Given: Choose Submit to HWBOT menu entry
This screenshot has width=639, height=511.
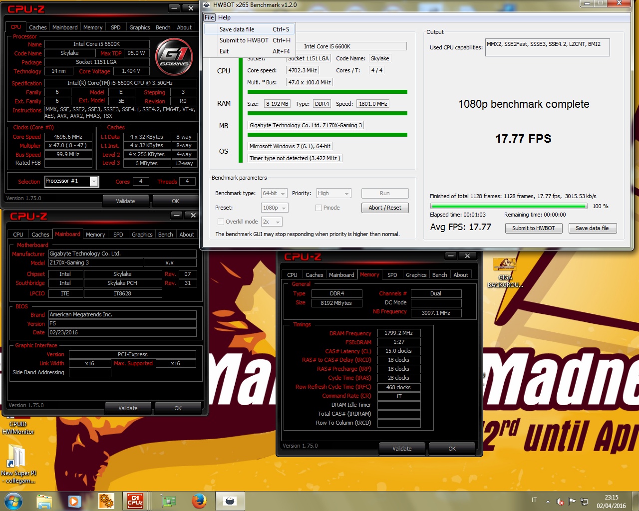Looking at the screenshot, I should 250,40.
